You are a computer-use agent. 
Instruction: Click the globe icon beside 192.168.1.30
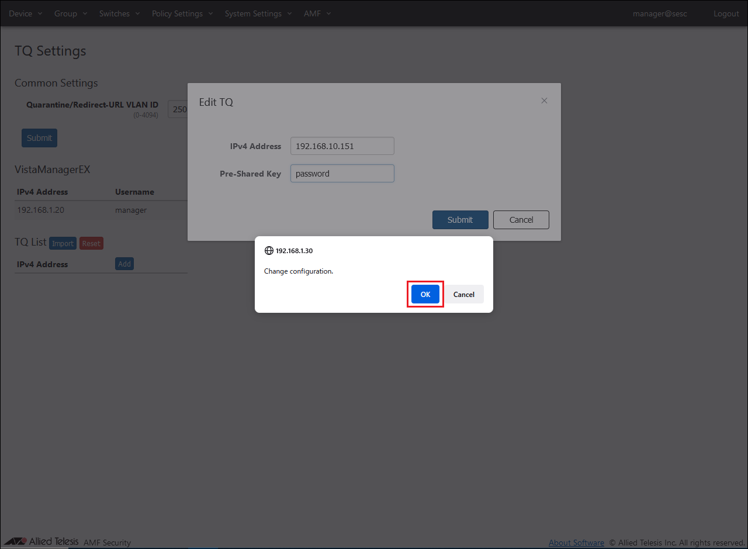[269, 250]
